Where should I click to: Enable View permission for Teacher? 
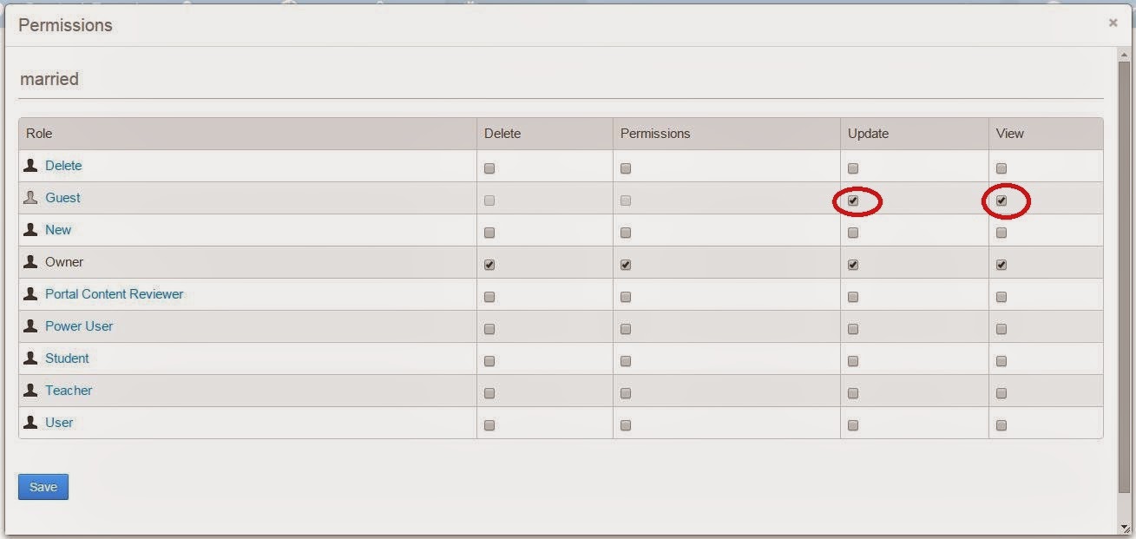point(1001,392)
